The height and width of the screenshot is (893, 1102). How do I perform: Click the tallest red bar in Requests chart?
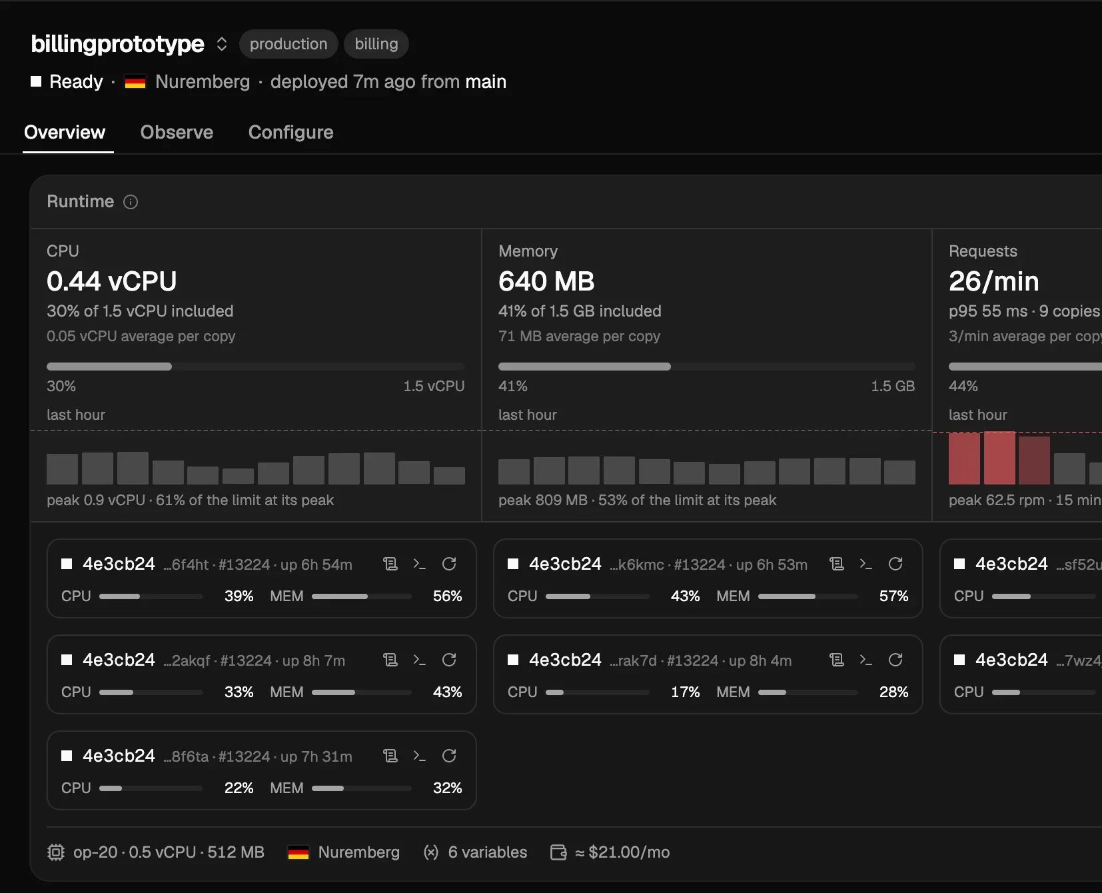coord(999,458)
